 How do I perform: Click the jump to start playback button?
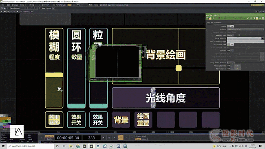104,138
